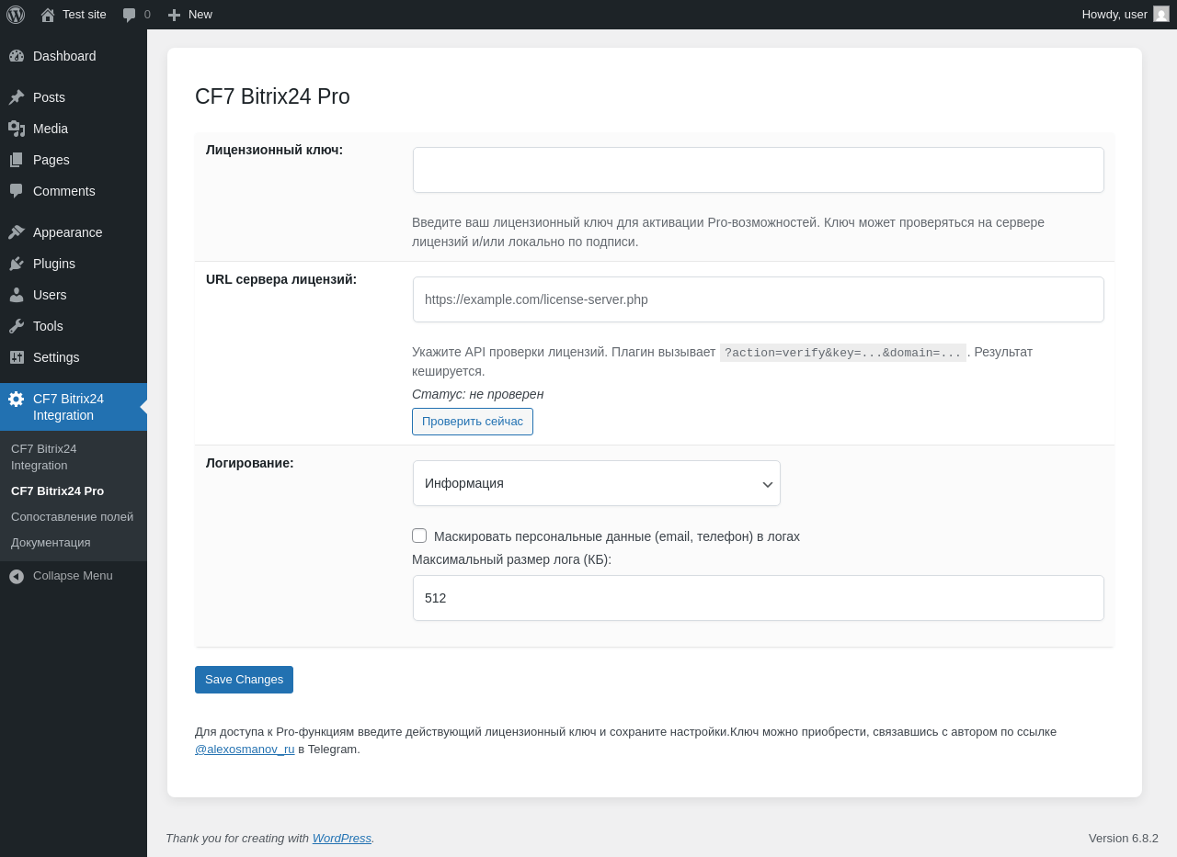Click the Проверить сейчас button
The height and width of the screenshot is (857, 1177).
point(473,422)
